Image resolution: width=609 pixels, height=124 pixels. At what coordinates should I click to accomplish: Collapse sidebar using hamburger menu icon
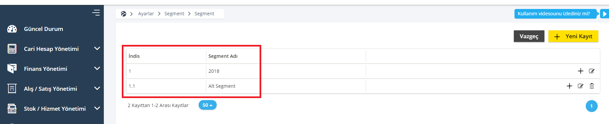click(96, 13)
